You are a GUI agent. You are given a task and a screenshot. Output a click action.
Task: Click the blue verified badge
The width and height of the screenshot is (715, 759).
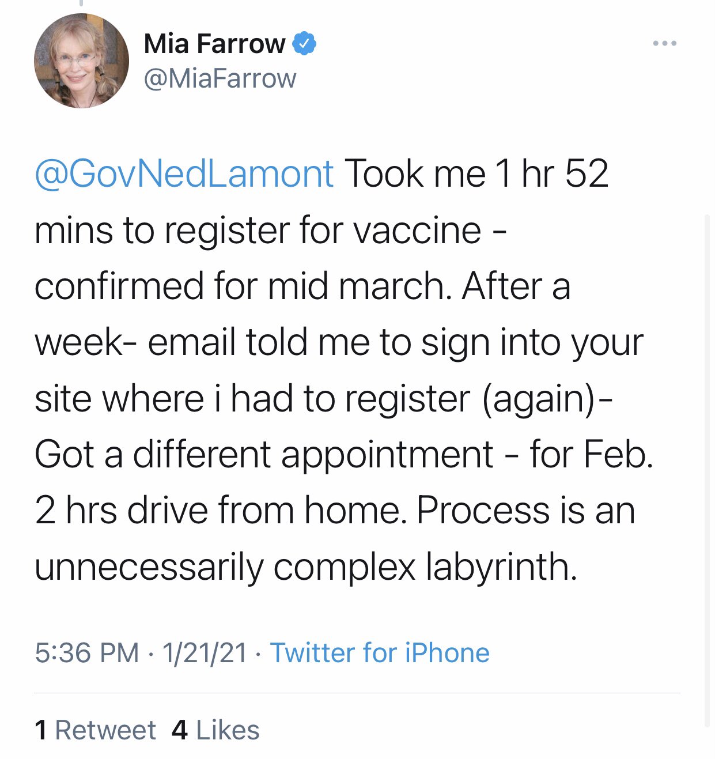click(305, 44)
